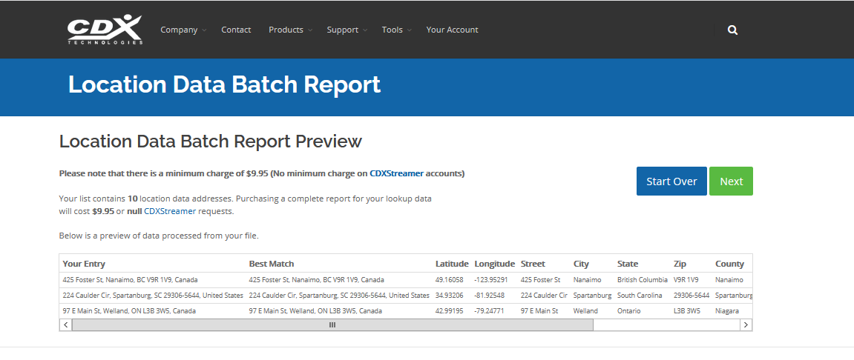Select the State column header
Screen dimensions: 854x360
tap(628, 264)
